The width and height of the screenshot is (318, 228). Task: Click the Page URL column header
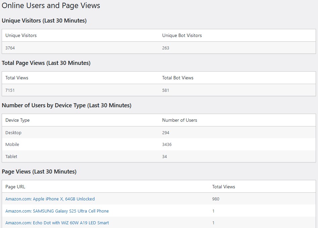click(15, 187)
